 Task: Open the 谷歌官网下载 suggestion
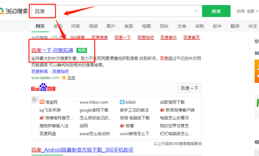[172, 102]
